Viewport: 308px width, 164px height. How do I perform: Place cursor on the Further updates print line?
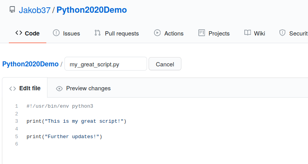point(64,137)
